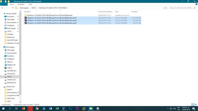The width and height of the screenshot is (198, 111).
Task: Click the search magnifier icon
Action: click(x=195, y=8)
